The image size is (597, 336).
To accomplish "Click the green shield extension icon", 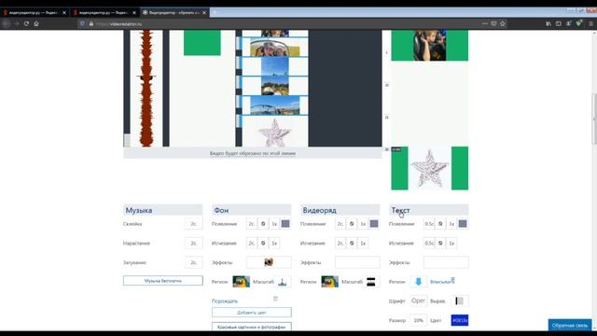I will 578,23.
